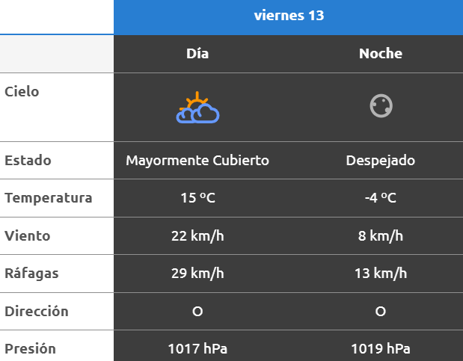This screenshot has width=463, height=361.
Task: Click the 22 km/h daytime wind value
Action: click(x=197, y=236)
